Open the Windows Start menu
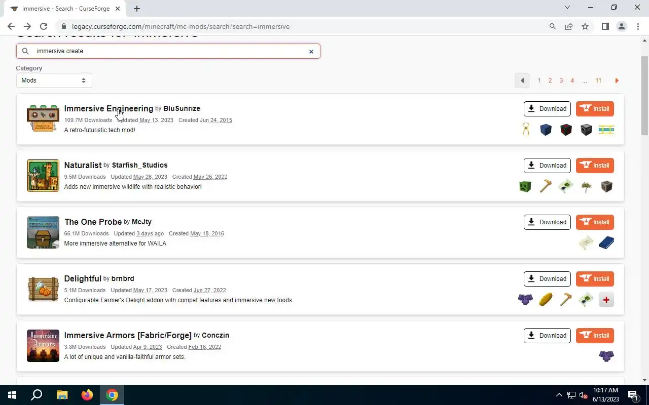Screen dimensions: 649x405 [x=12, y=395]
